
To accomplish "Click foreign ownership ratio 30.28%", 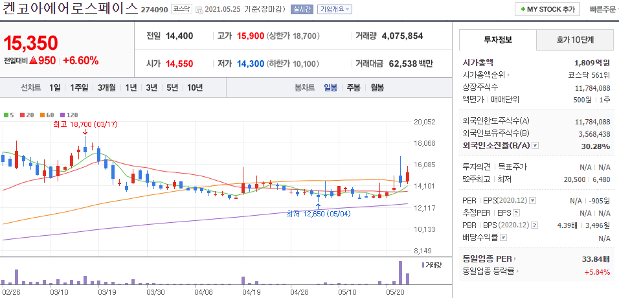I will click(595, 146).
